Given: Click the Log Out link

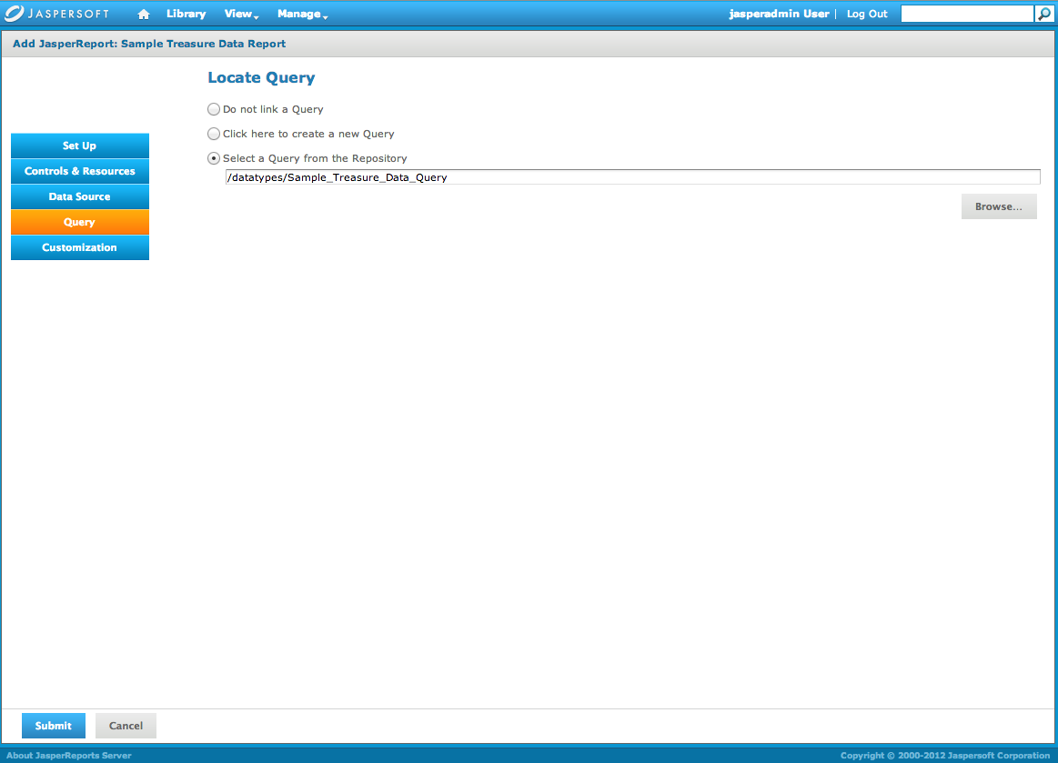Looking at the screenshot, I should point(867,15).
